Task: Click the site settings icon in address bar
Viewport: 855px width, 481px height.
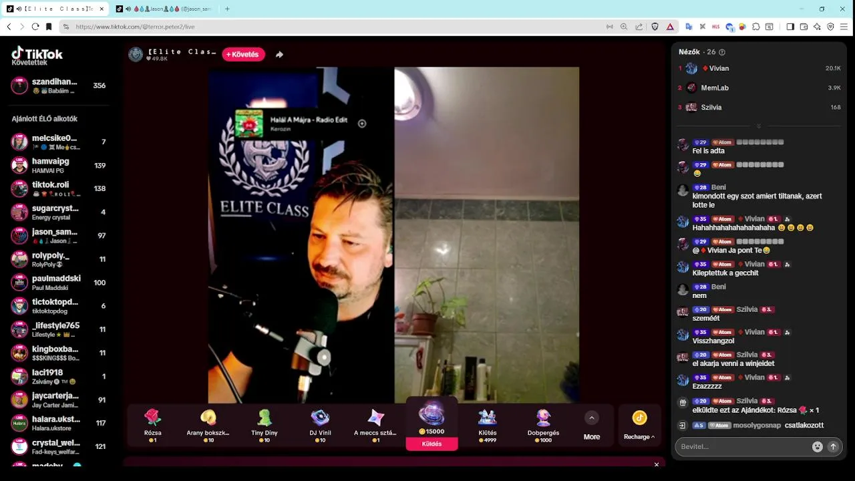Action: pyautogui.click(x=65, y=27)
